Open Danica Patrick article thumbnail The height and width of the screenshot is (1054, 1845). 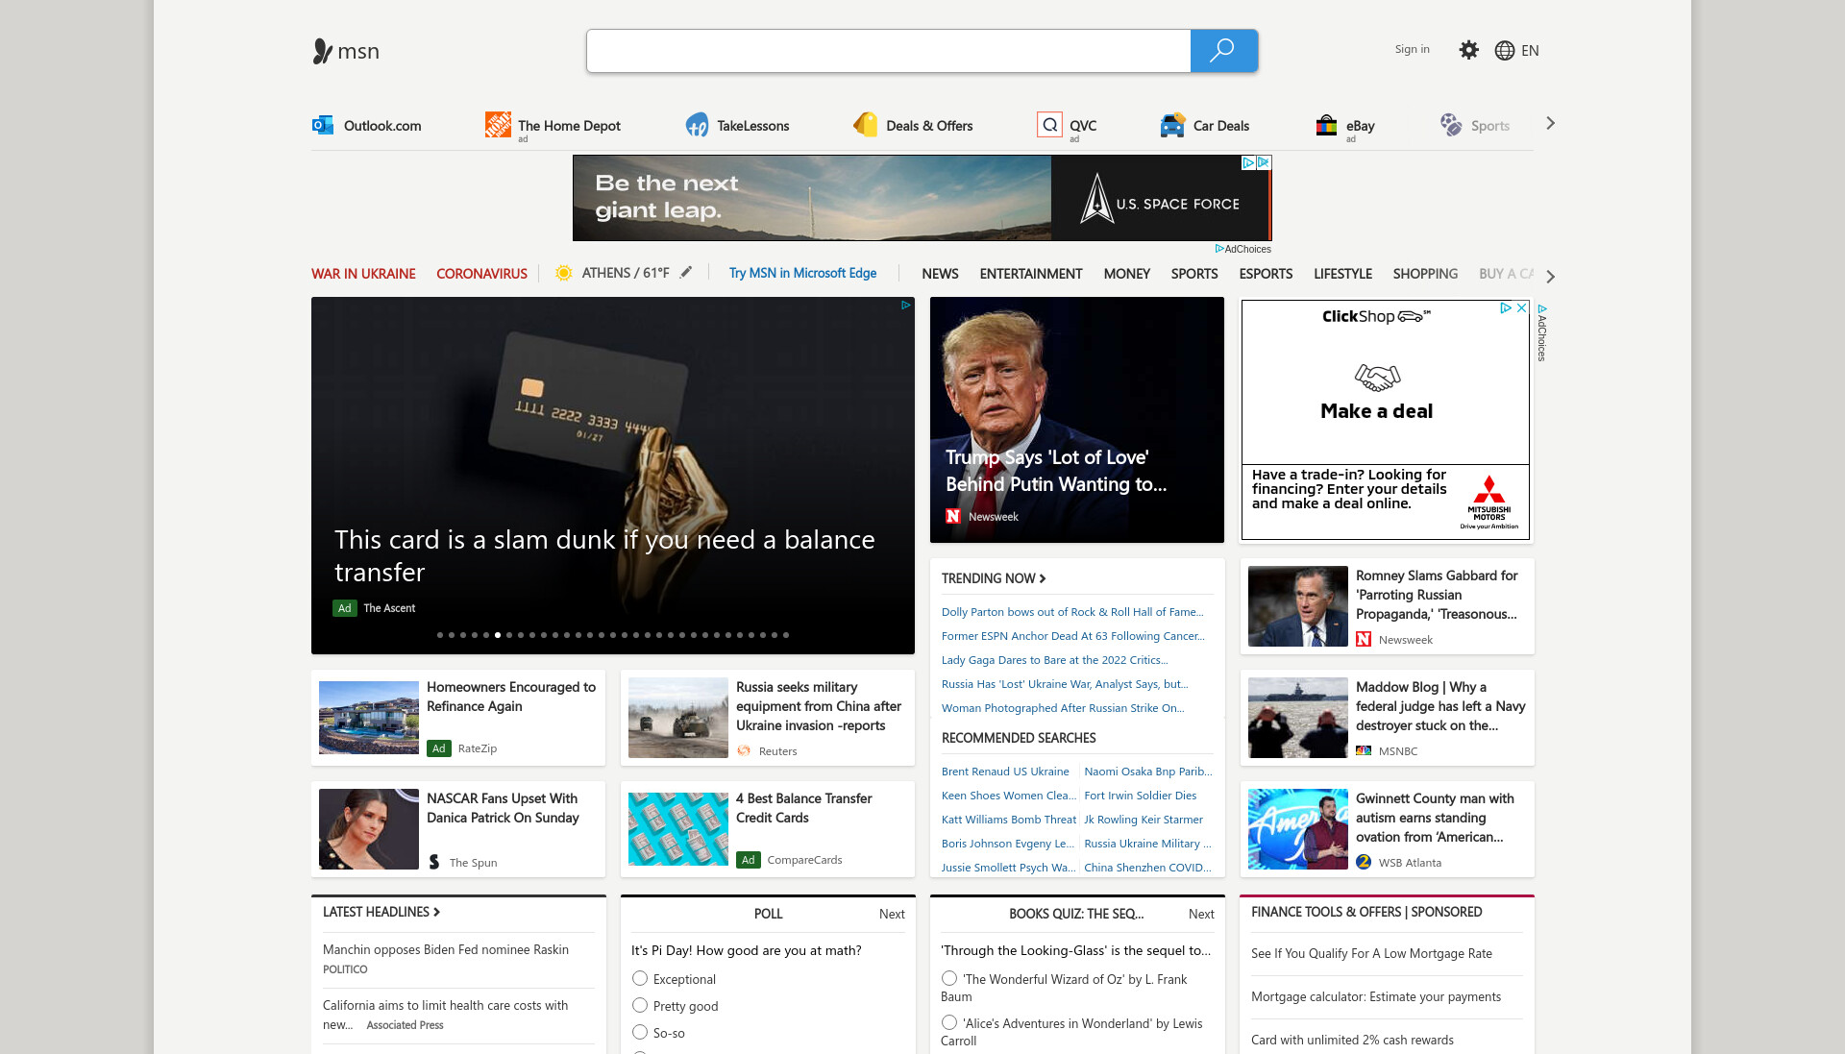pyautogui.click(x=369, y=829)
